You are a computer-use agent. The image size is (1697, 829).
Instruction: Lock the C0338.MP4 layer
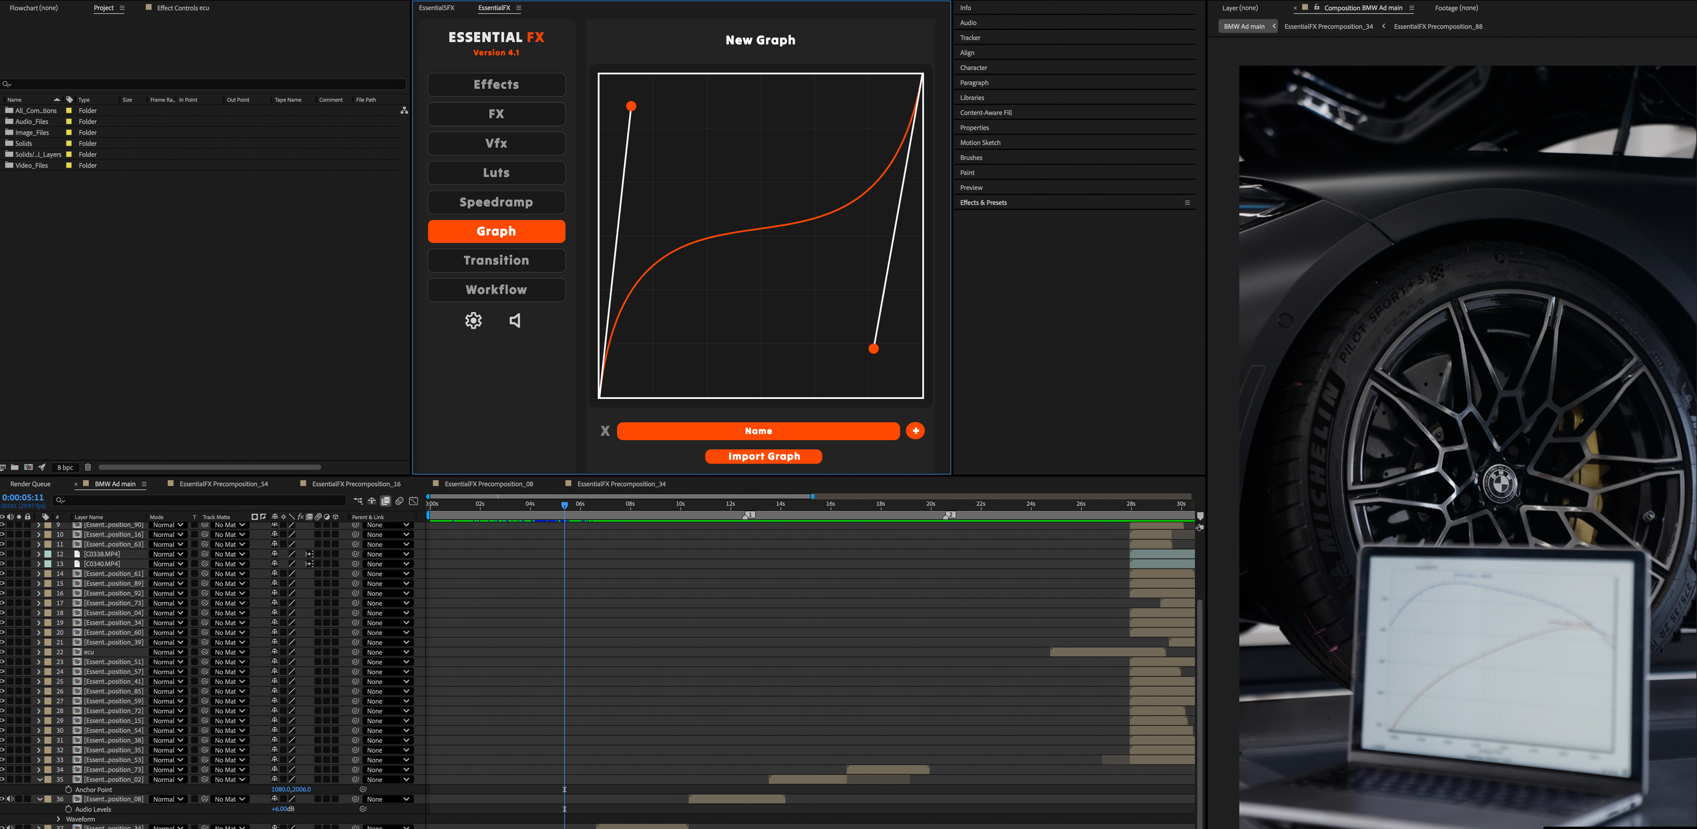point(28,554)
